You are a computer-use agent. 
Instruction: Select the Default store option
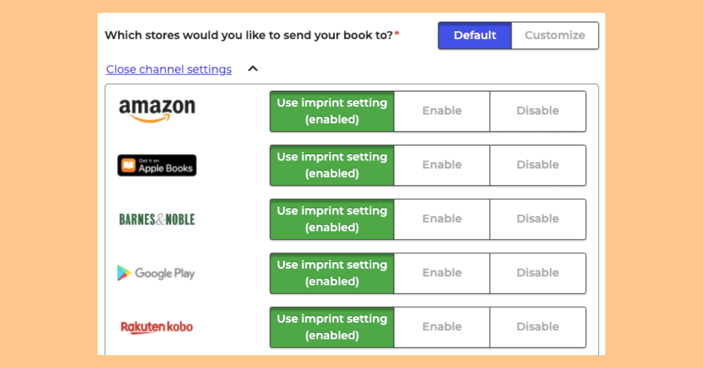click(475, 35)
